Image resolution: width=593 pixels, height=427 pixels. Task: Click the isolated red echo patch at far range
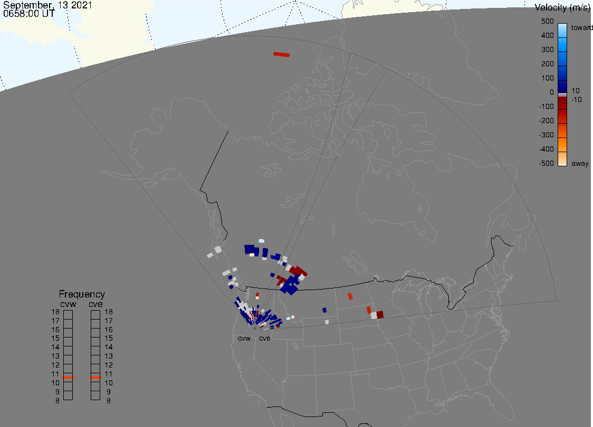[281, 55]
